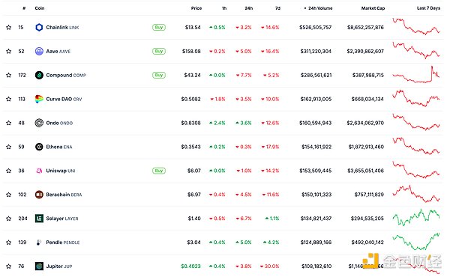The width and height of the screenshot is (450, 277).
Task: Toggle the favorite star for Chainlink
Action: 8,28
